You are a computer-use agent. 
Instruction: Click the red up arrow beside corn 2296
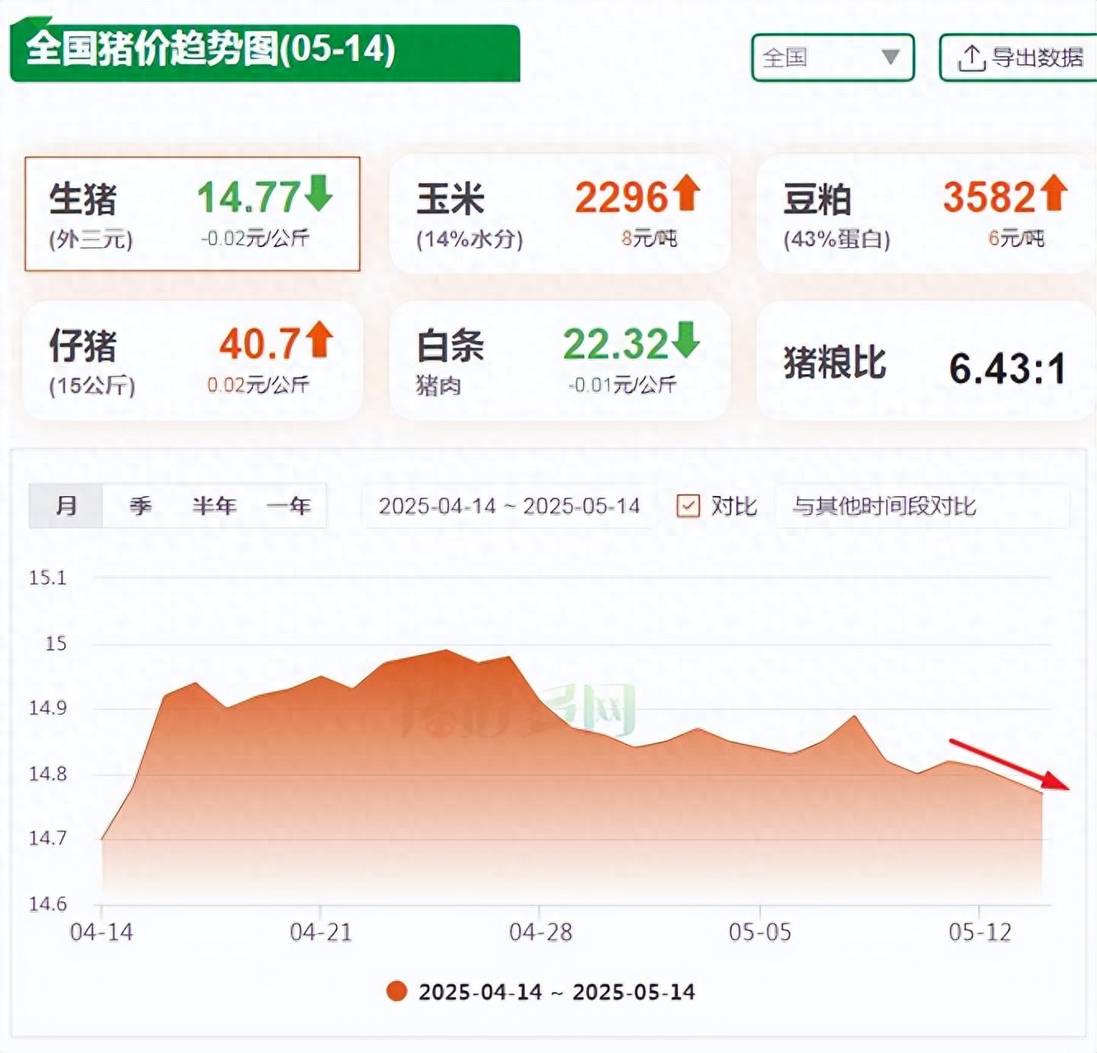[686, 193]
